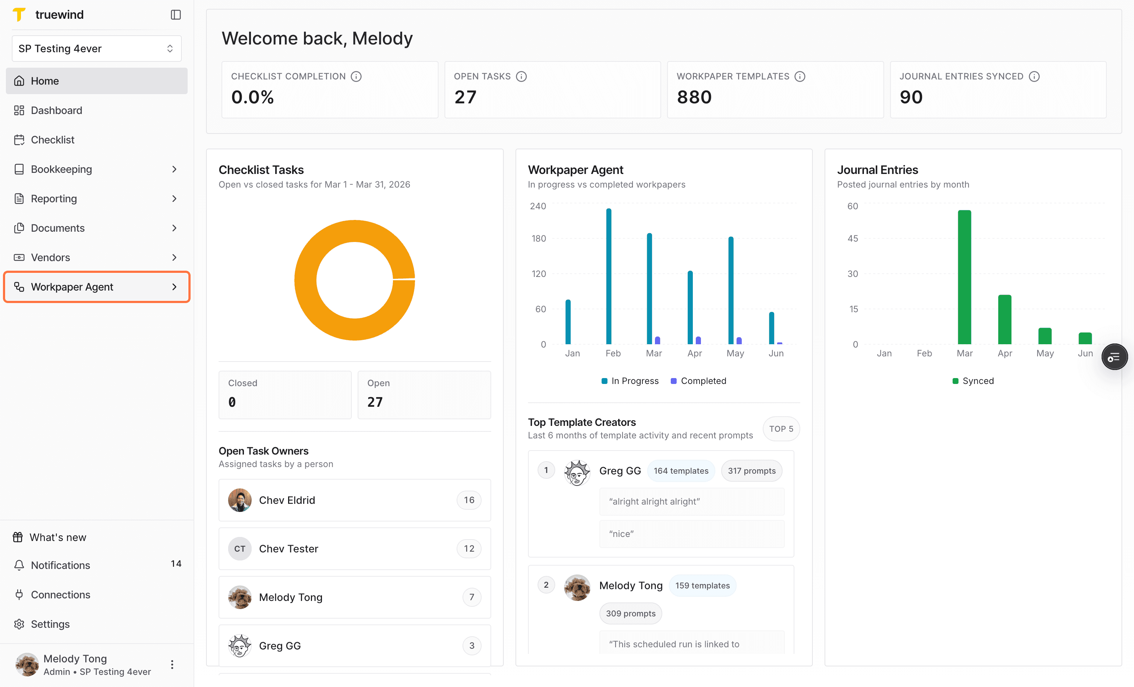Open Connections from the sidebar

point(97,595)
